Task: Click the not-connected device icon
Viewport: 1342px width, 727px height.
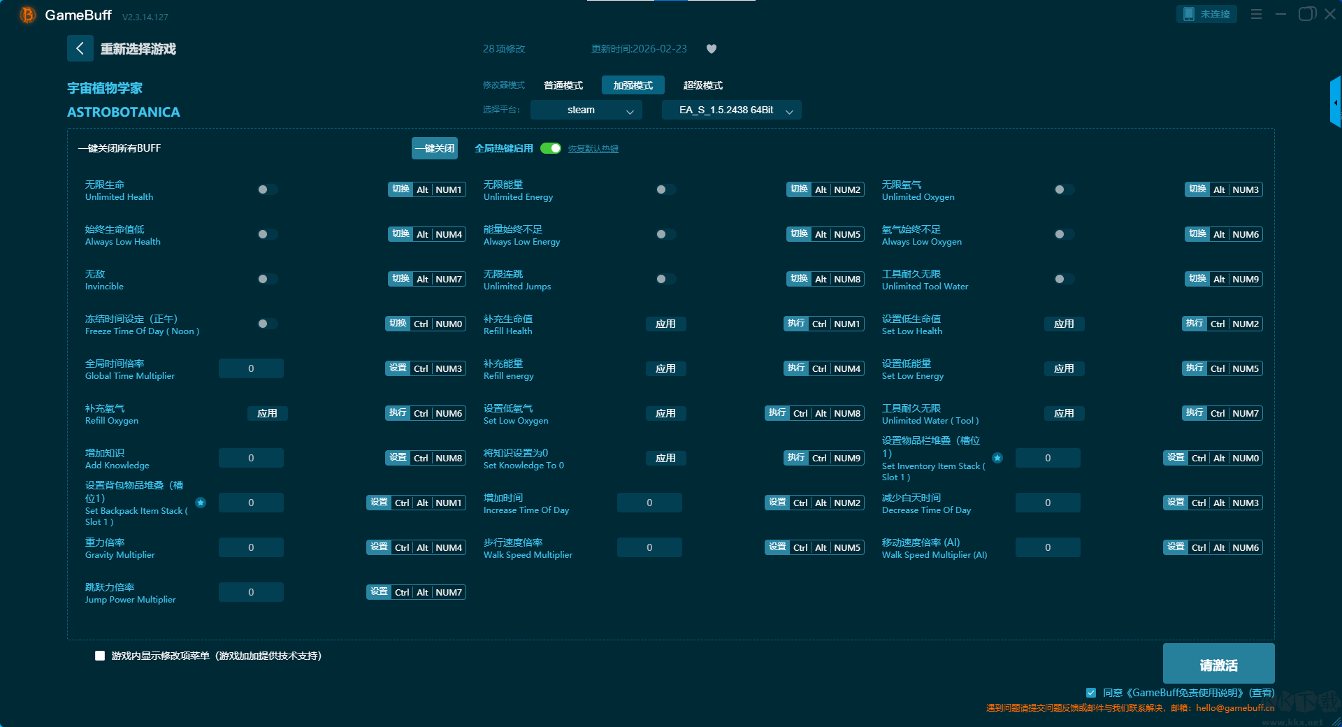Action: pos(1189,14)
